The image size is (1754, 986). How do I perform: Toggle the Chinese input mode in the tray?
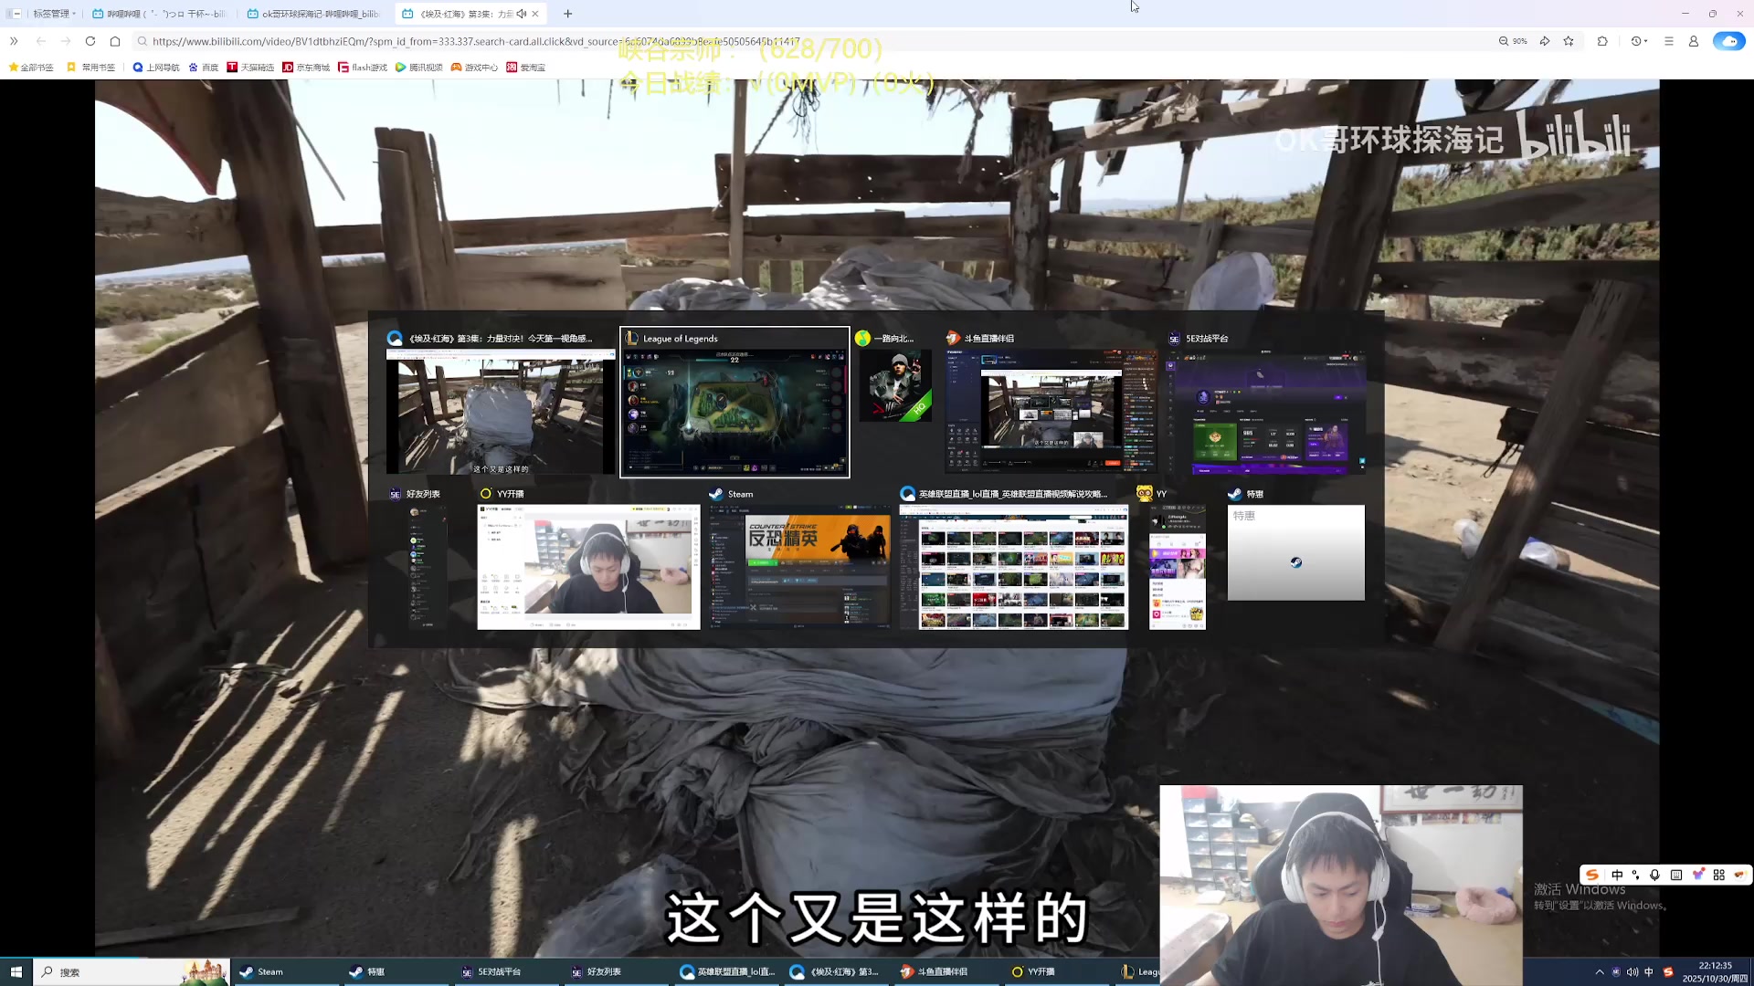point(1649,972)
